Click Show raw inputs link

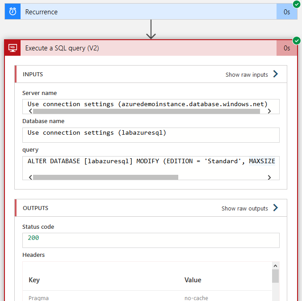tap(247, 75)
